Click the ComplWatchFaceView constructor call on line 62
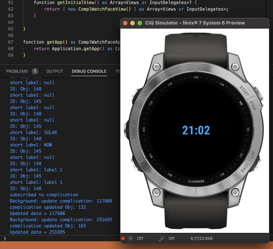273x249 pixels. point(105,9)
